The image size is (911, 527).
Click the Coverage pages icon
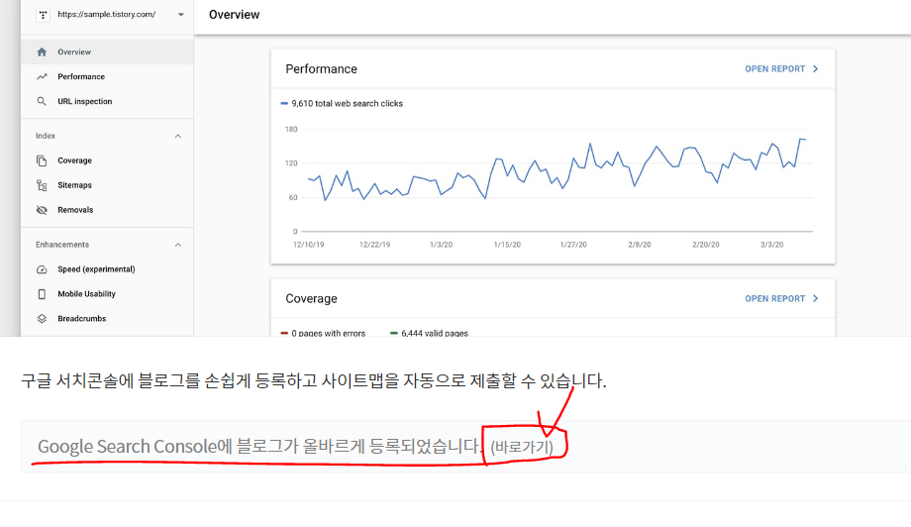pos(42,160)
